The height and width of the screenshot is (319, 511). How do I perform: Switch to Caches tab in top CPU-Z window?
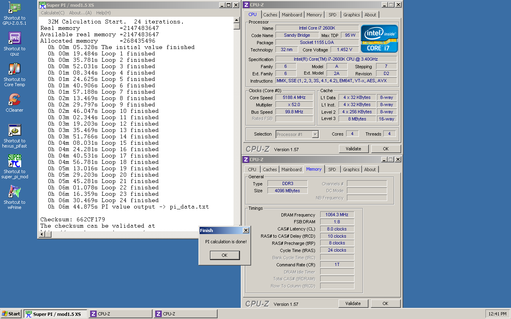[x=270, y=15]
